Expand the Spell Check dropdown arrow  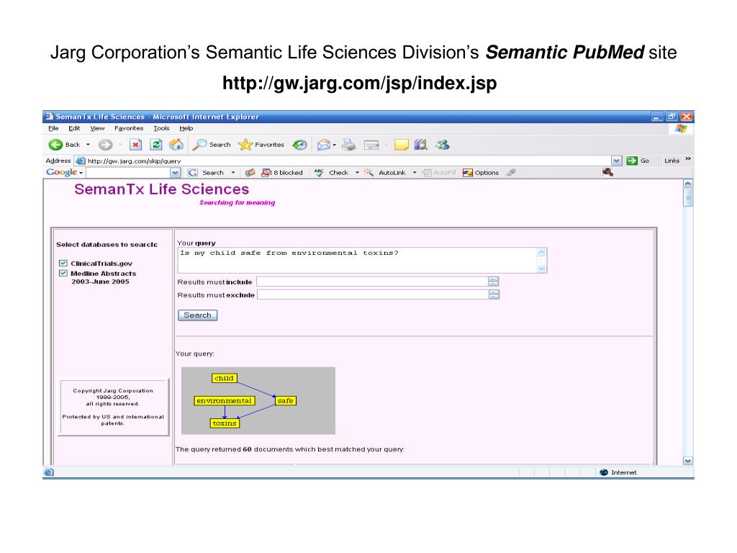(x=357, y=173)
